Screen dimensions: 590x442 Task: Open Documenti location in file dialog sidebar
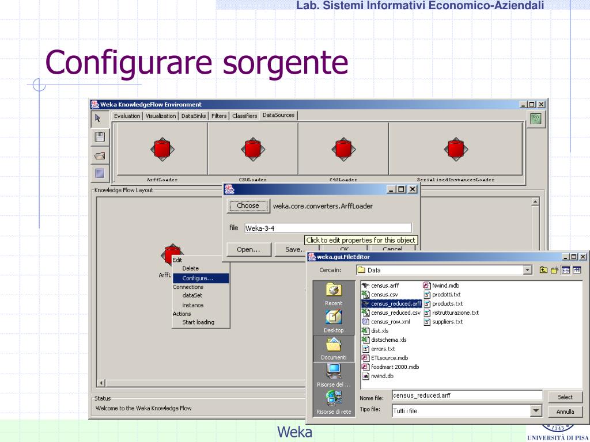tap(334, 348)
